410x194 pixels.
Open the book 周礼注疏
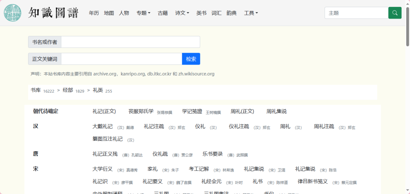point(324,126)
